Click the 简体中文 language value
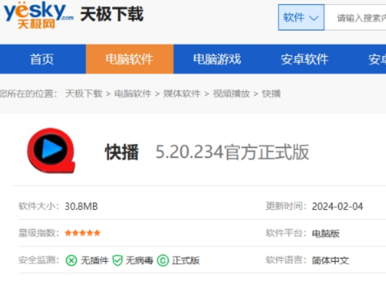This screenshot has width=386, height=289. pyautogui.click(x=331, y=261)
